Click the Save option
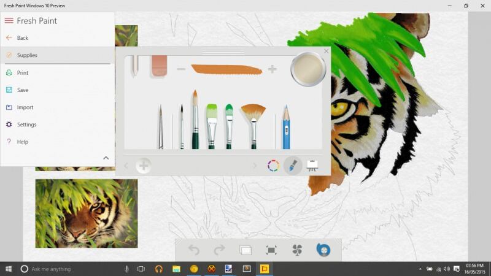491x276 pixels. pos(23,90)
